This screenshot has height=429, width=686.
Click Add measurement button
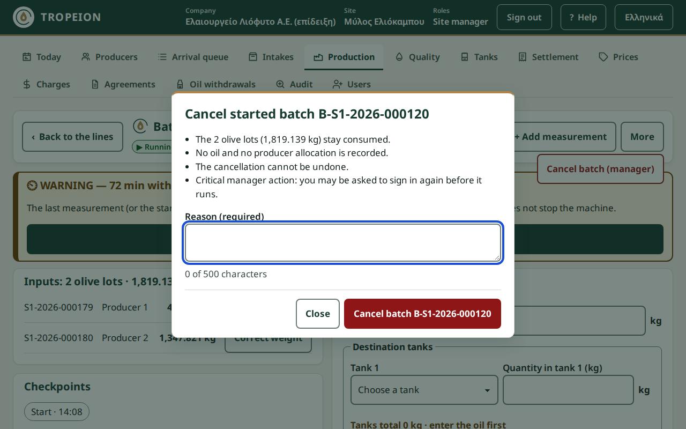(560, 137)
